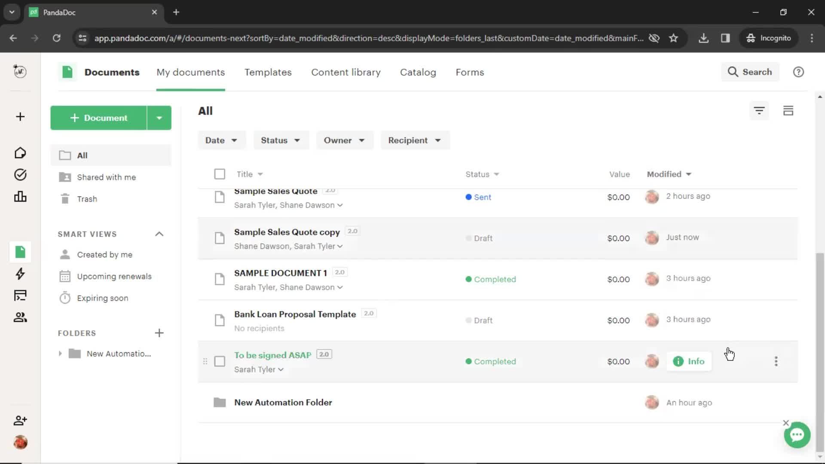Open the live chat bubble
Image resolution: width=825 pixels, height=464 pixels.
(x=797, y=435)
